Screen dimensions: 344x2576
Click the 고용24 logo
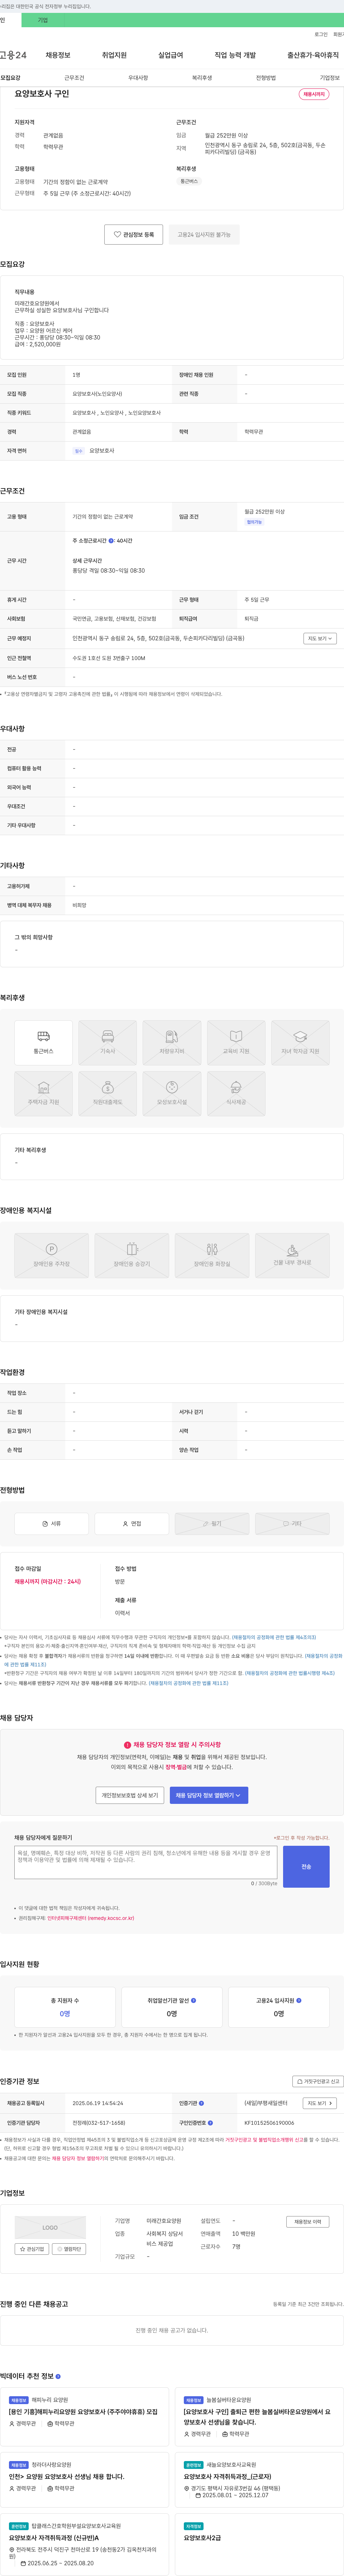pyautogui.click(x=13, y=55)
